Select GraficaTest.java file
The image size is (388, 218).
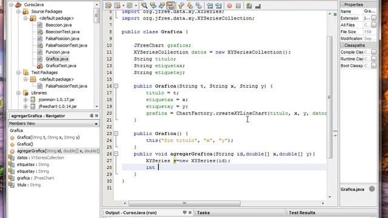[x=61, y=66]
